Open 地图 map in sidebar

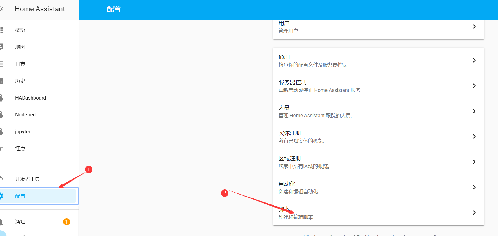pos(20,47)
